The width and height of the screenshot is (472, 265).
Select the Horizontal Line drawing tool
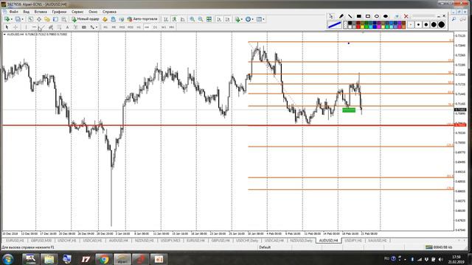click(x=34, y=27)
